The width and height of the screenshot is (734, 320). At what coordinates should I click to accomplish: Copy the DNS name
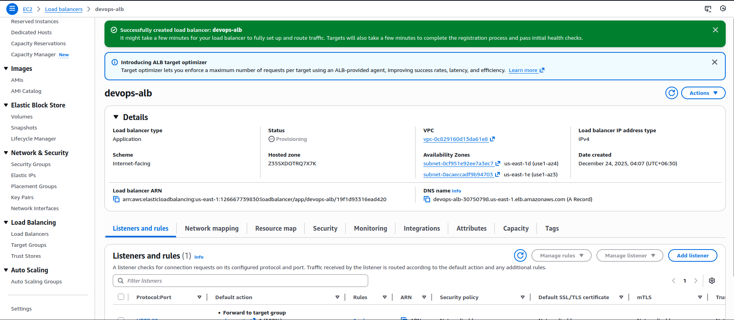pos(427,199)
